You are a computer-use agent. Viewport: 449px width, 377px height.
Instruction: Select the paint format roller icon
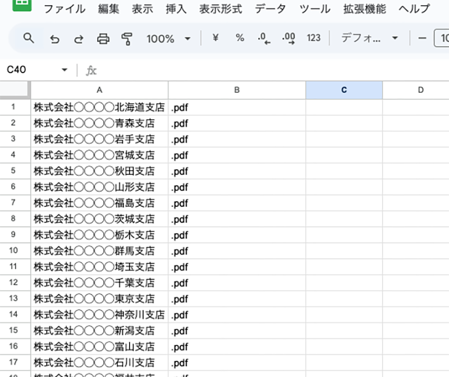coord(127,38)
